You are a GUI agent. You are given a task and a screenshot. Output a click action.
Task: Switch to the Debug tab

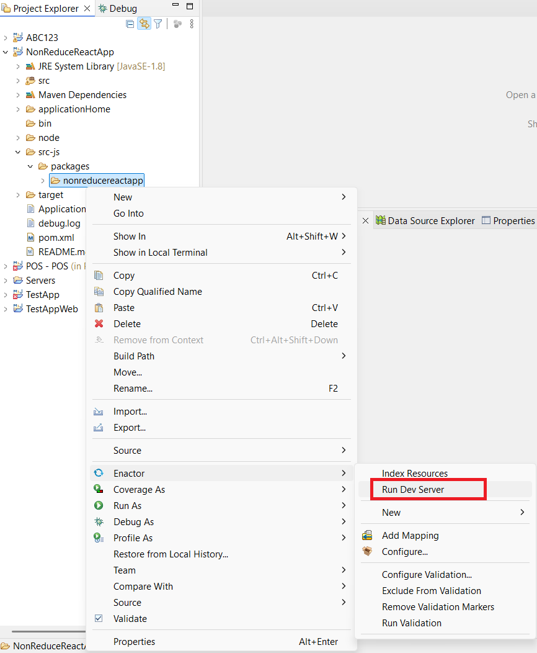click(118, 8)
